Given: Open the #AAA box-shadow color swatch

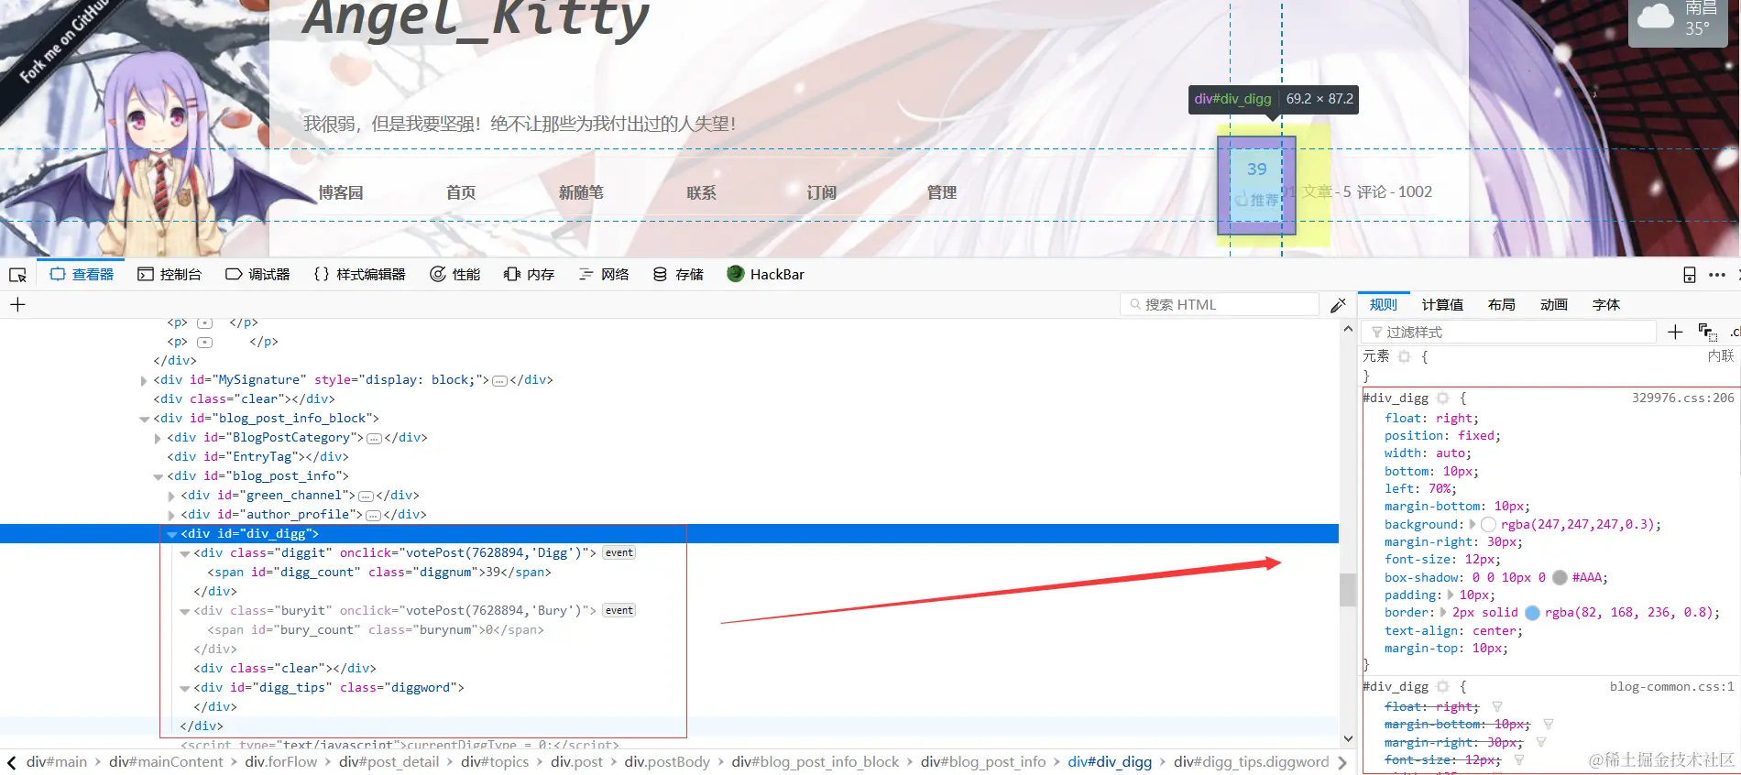Looking at the screenshot, I should pos(1560,577).
